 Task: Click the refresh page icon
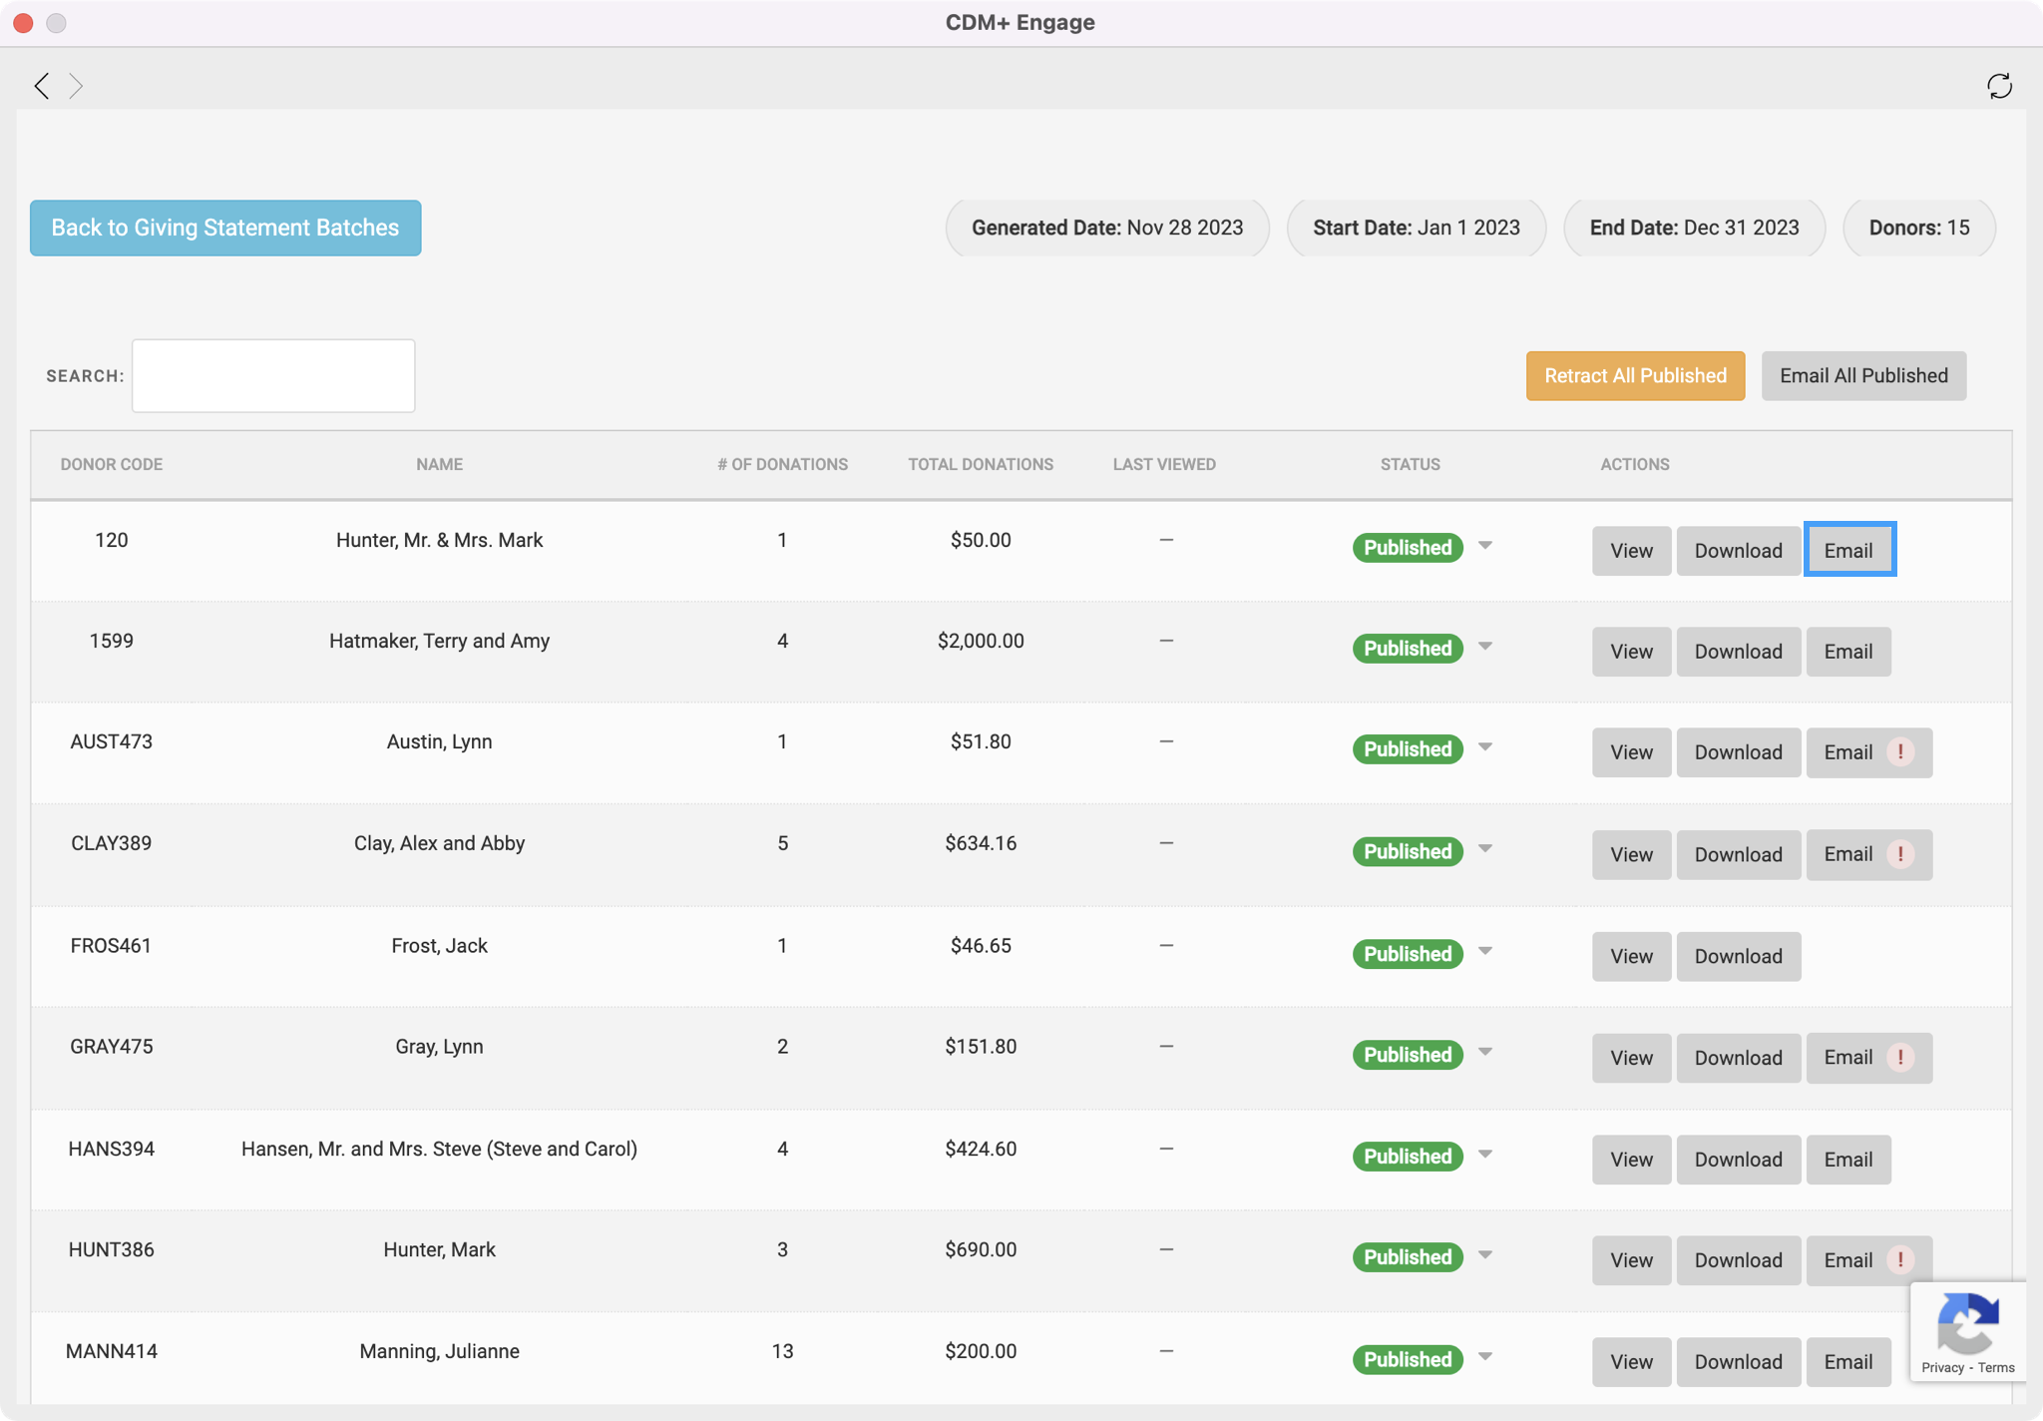[x=1999, y=86]
